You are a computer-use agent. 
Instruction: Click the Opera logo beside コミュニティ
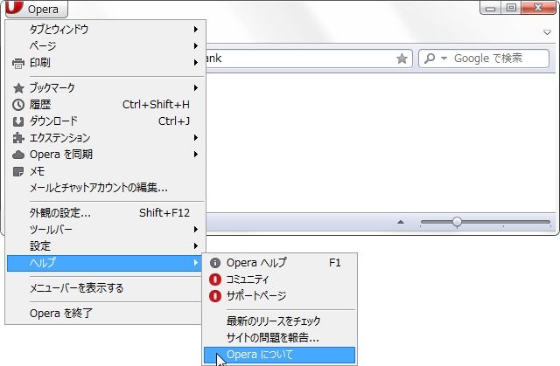click(215, 280)
